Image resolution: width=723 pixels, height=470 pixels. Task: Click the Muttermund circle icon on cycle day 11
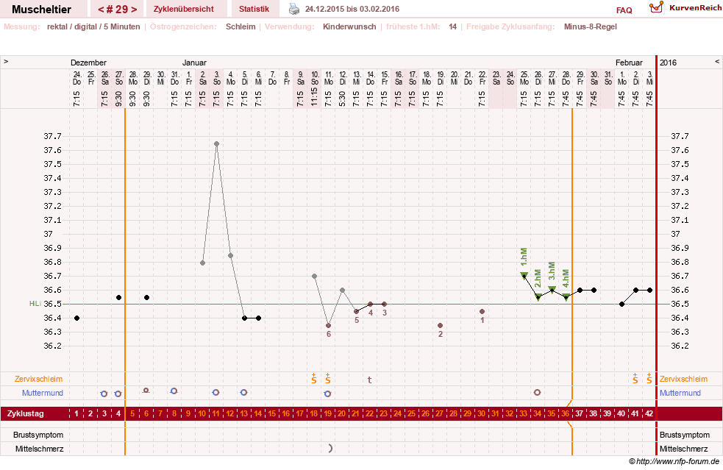[x=216, y=393]
